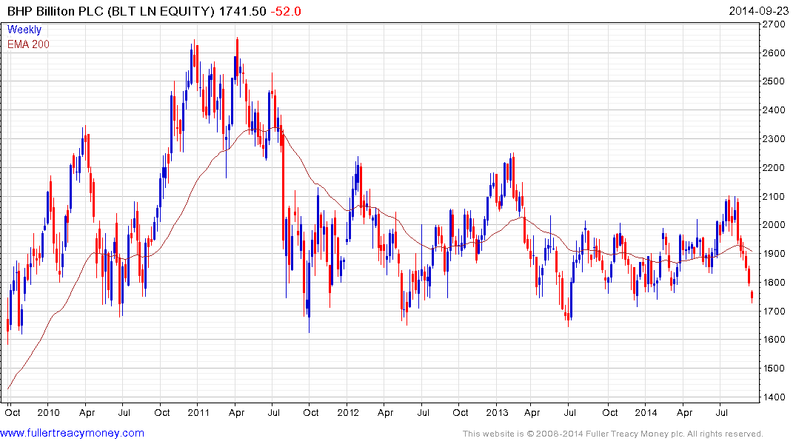Click the price change '-52.0'
The width and height of the screenshot is (796, 444).
point(285,11)
